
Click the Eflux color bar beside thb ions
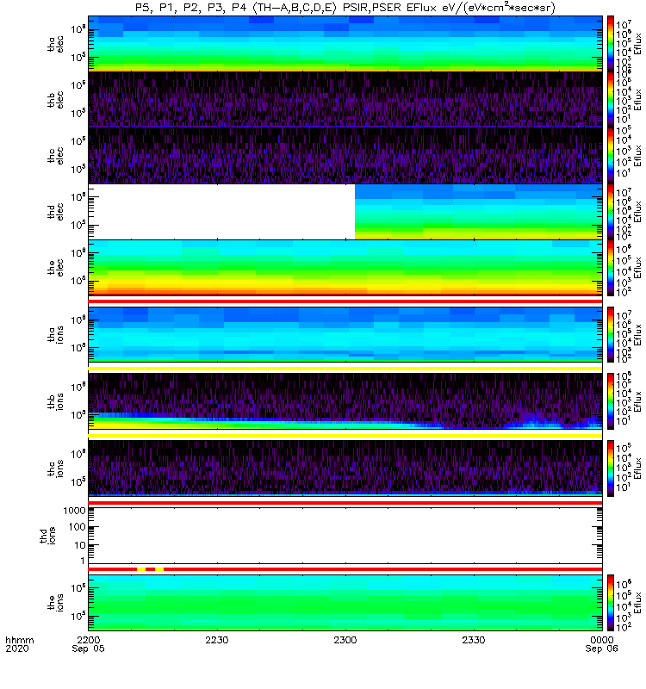(x=611, y=401)
